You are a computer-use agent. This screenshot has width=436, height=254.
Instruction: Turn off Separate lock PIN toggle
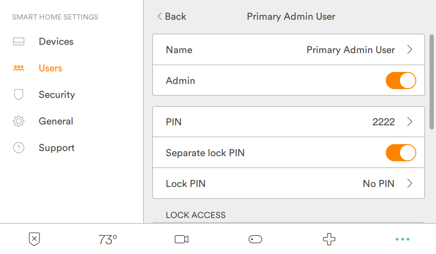tap(401, 153)
